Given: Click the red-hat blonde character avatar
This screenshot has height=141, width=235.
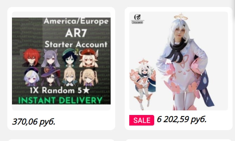Looking at the screenshot, I should [89, 58].
